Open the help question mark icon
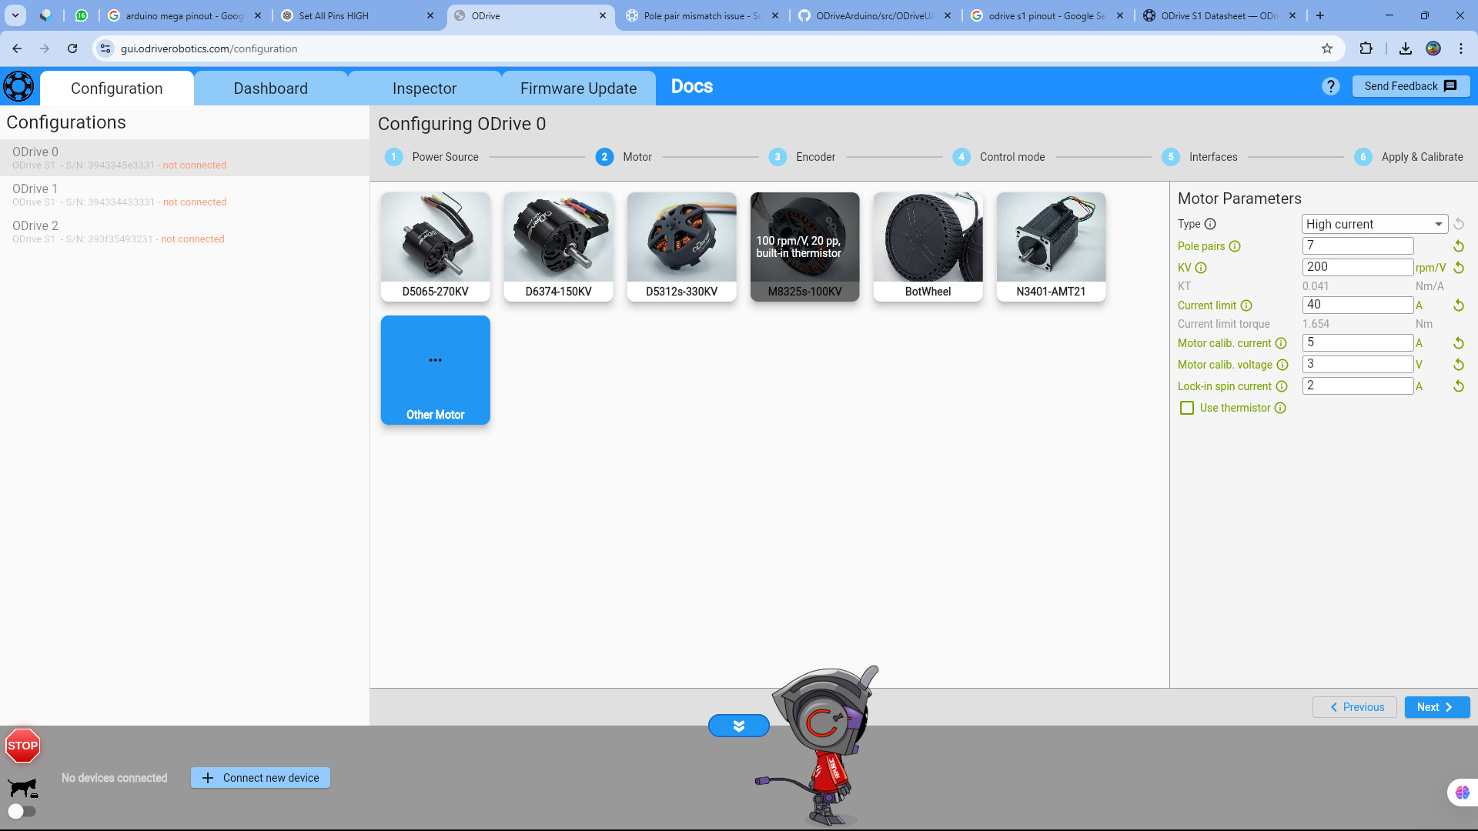Screen dimensions: 1478x831 pyautogui.click(x=1330, y=86)
